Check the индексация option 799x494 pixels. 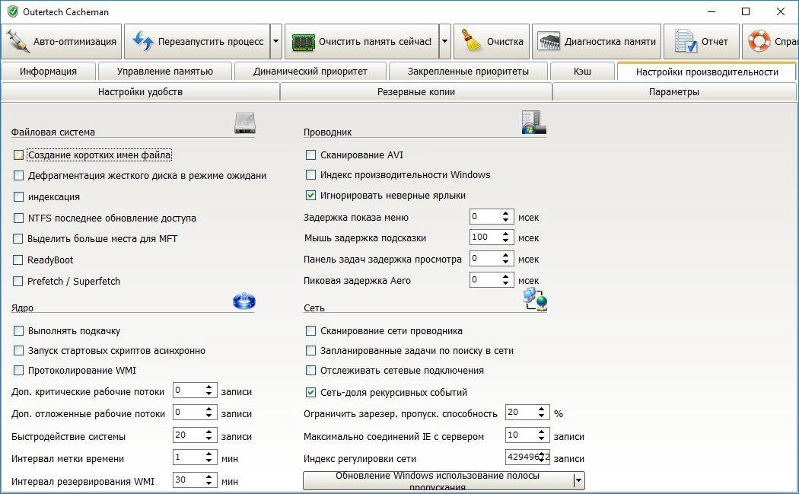coord(18,197)
